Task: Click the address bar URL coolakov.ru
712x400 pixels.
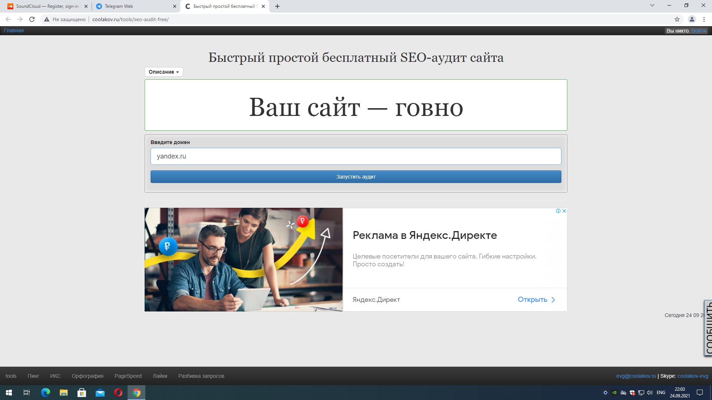Action: click(x=130, y=19)
